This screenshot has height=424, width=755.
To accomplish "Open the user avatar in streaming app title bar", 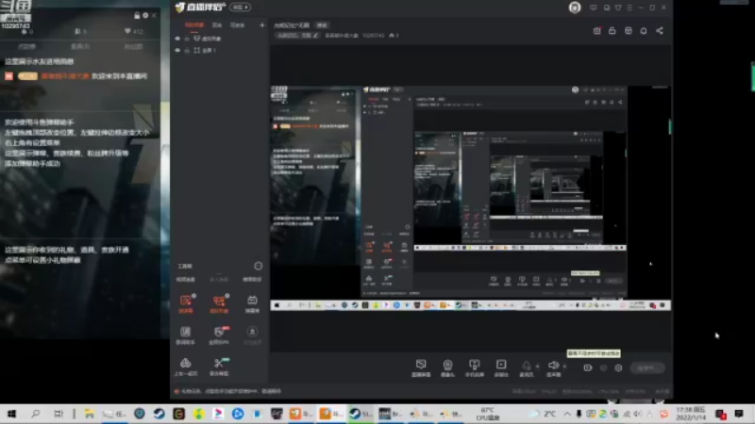I will click(575, 8).
